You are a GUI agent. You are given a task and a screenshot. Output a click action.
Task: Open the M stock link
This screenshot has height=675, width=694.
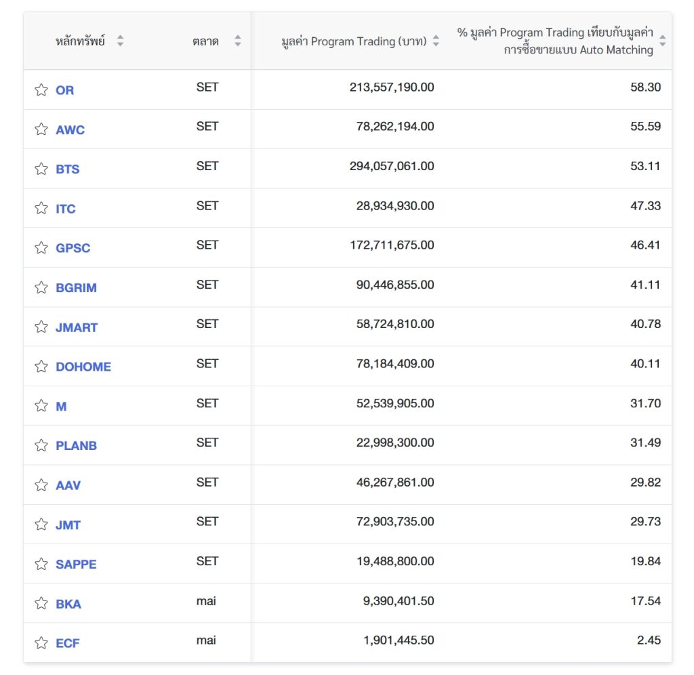point(61,407)
